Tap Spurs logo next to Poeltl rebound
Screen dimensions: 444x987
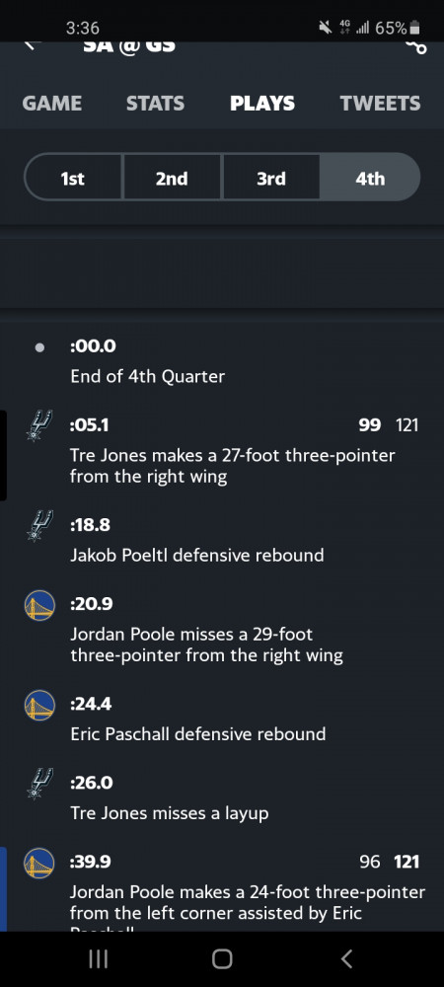tap(39, 525)
